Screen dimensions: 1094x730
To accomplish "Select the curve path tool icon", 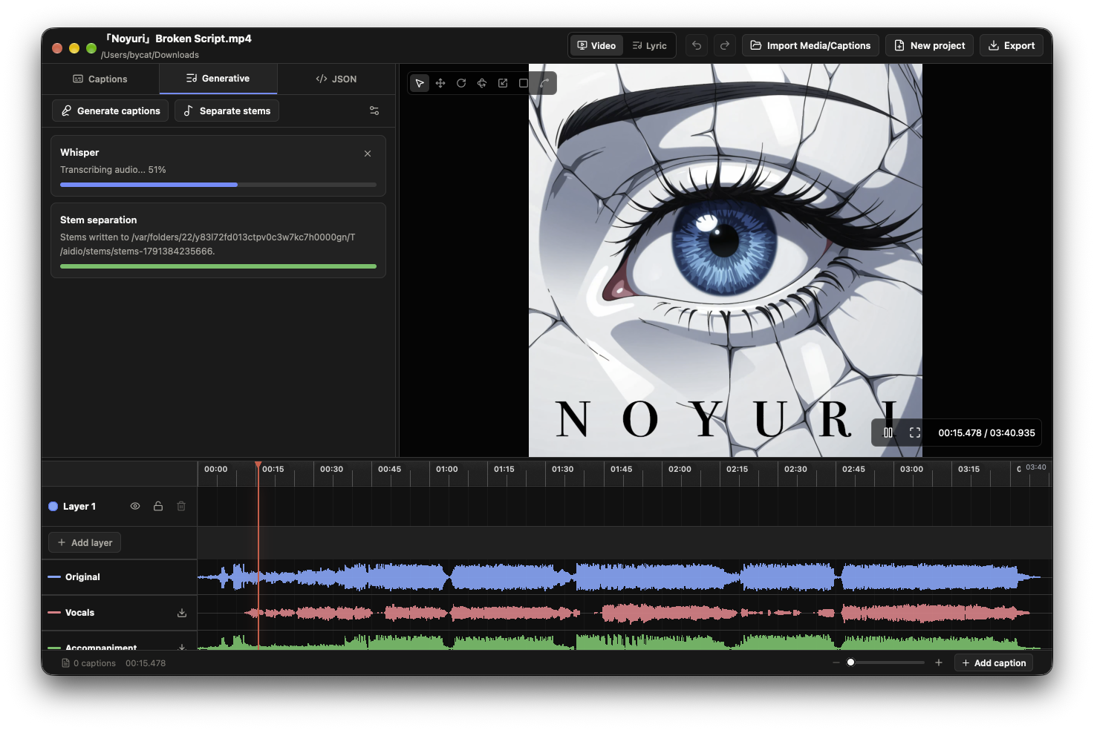I will point(544,83).
